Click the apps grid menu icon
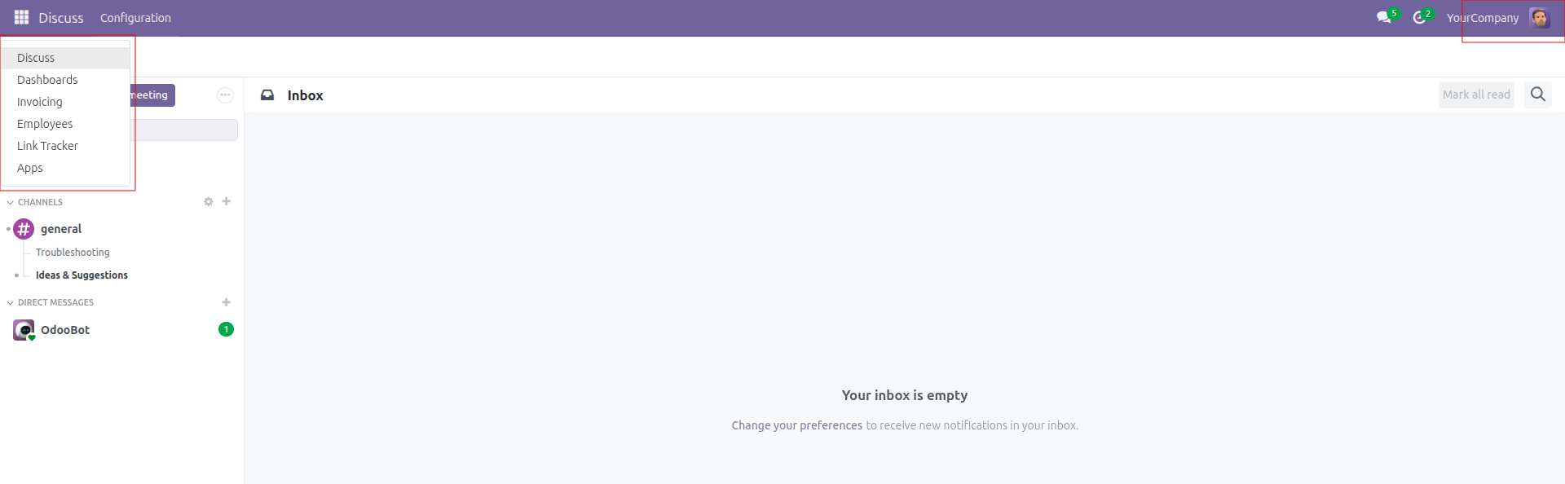 click(x=21, y=17)
